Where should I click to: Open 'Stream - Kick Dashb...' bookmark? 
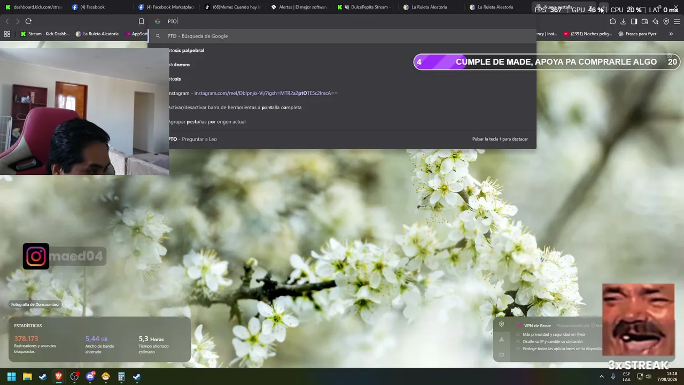click(x=45, y=34)
